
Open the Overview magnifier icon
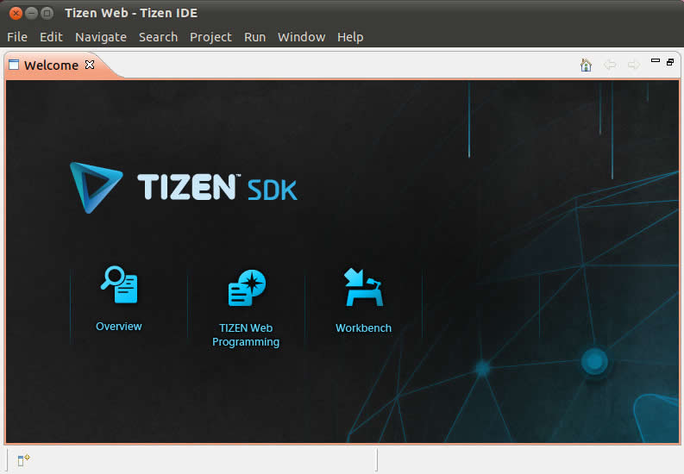click(x=119, y=284)
